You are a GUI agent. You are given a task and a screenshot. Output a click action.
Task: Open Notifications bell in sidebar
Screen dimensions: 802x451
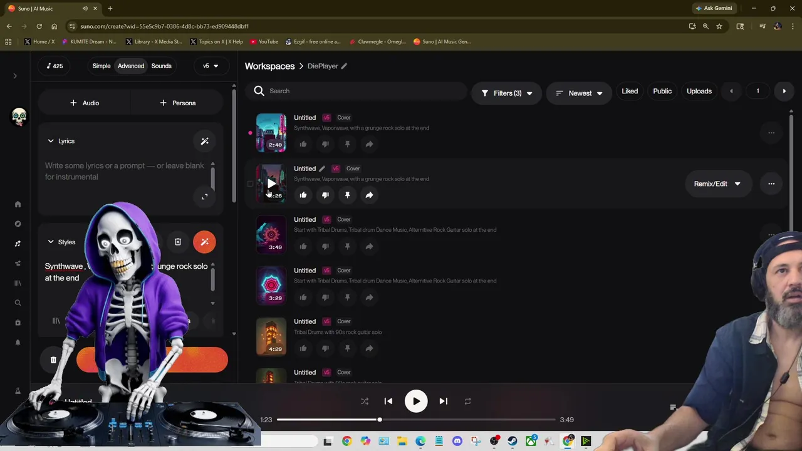pos(18,343)
